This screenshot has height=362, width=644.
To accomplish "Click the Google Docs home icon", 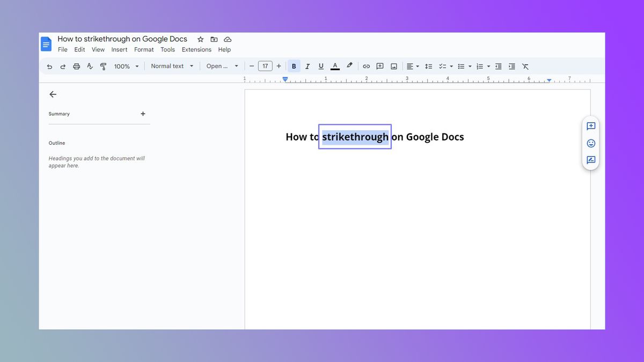I will (x=47, y=44).
